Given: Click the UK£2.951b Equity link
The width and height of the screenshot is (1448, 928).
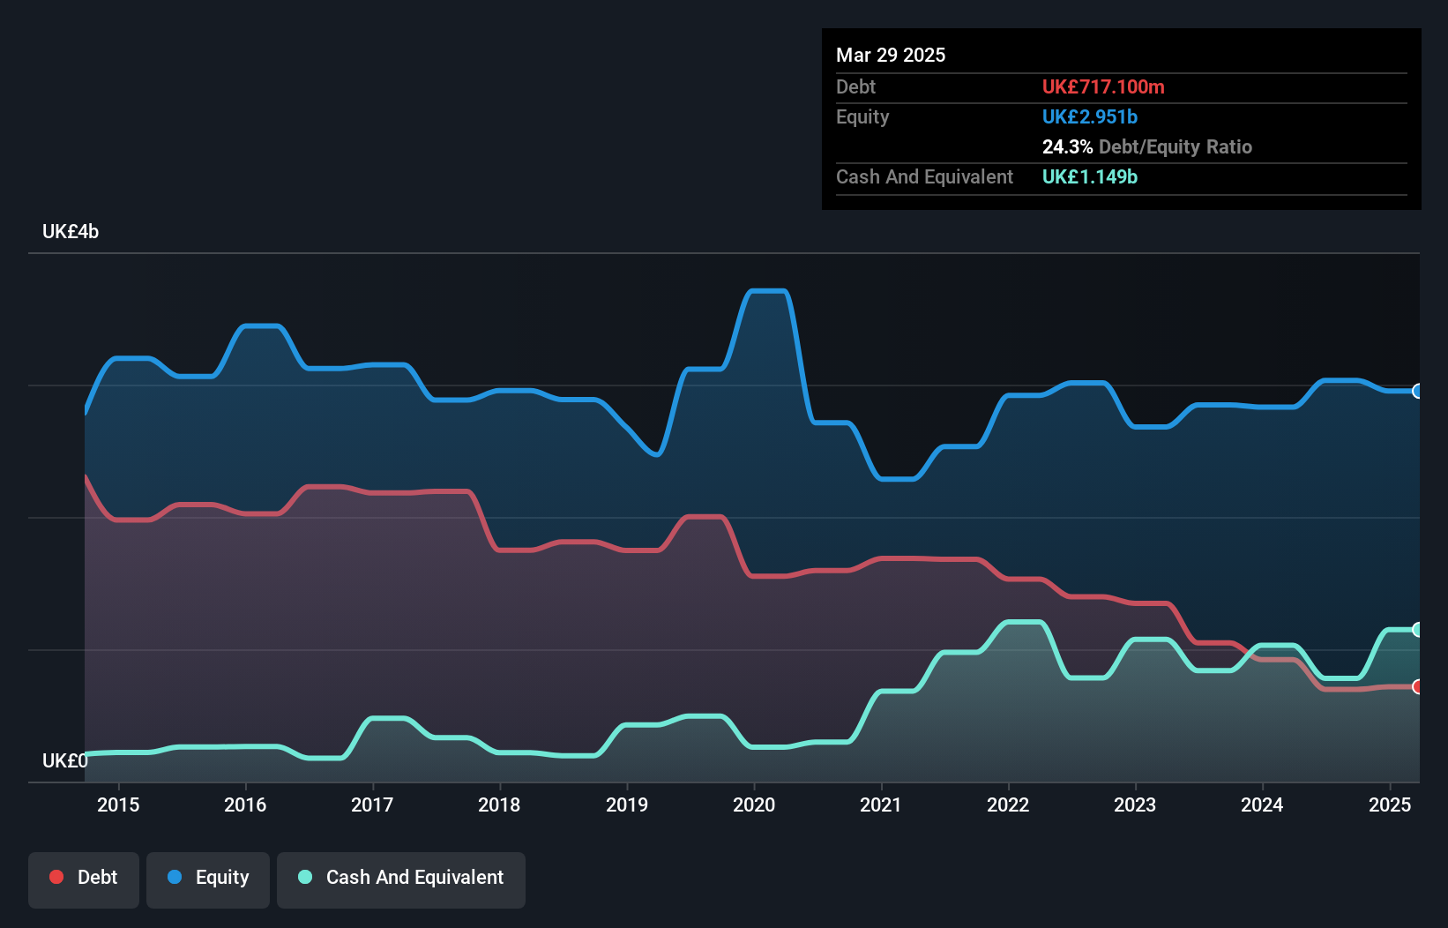Looking at the screenshot, I should (1090, 116).
